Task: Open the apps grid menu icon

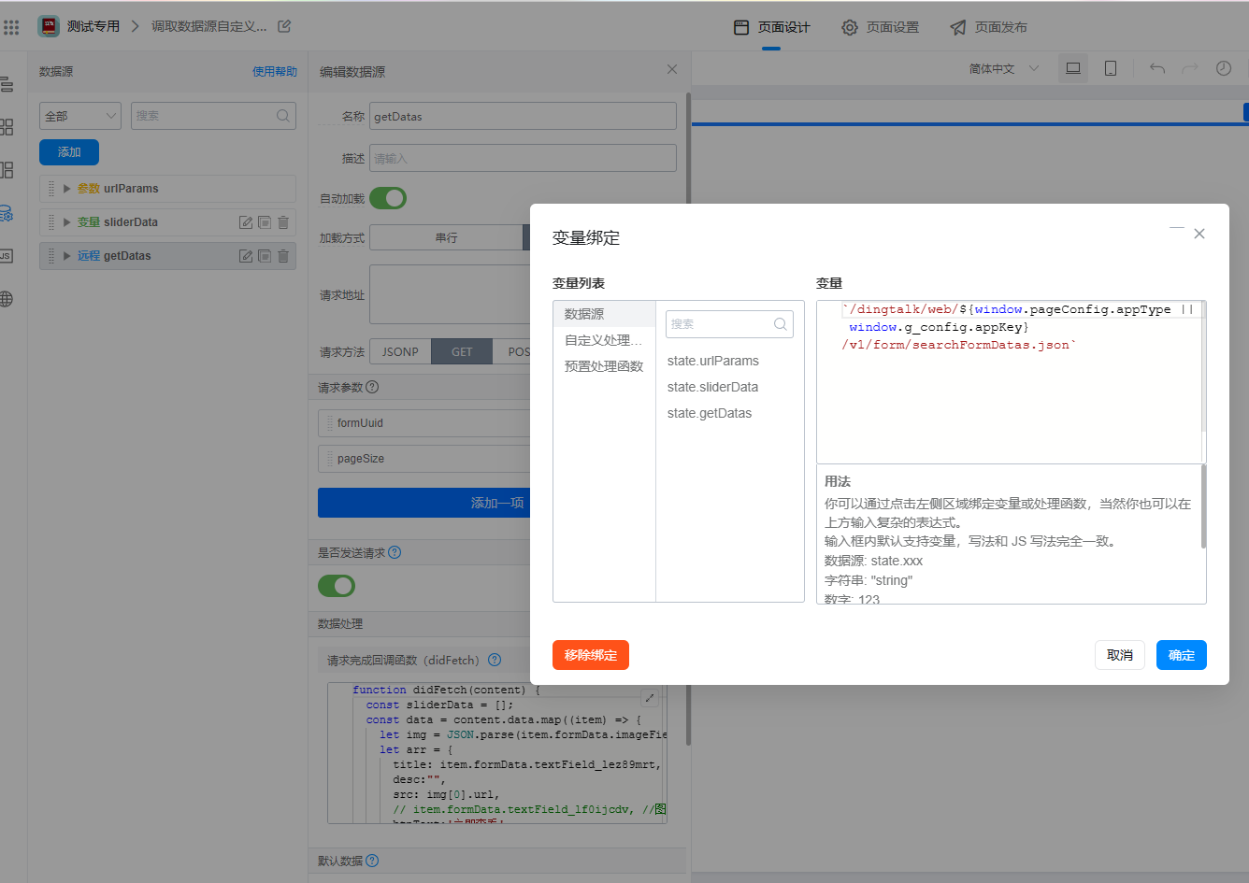Action: (x=11, y=27)
